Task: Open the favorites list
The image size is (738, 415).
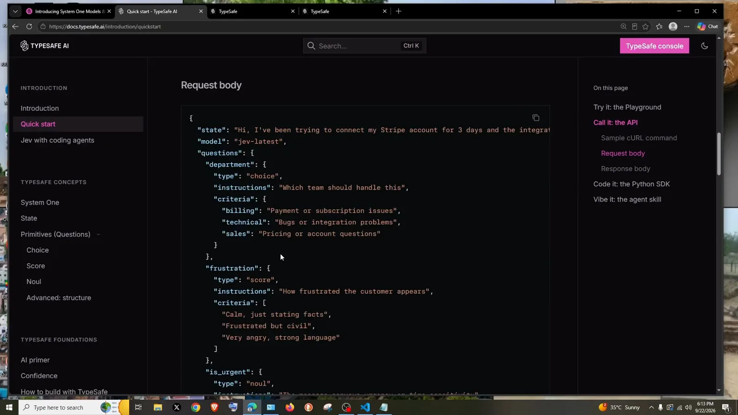Action: click(659, 26)
